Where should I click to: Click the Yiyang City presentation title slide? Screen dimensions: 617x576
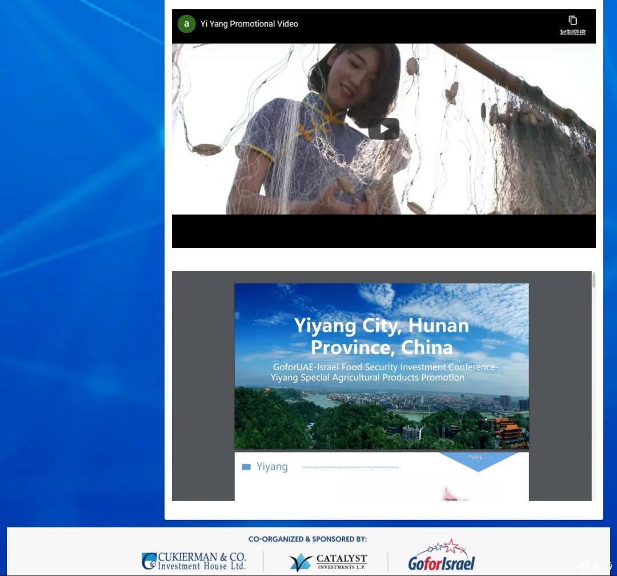pos(382,366)
